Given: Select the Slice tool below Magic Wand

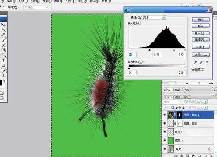Looking at the screenshot, I should tap(3, 35).
